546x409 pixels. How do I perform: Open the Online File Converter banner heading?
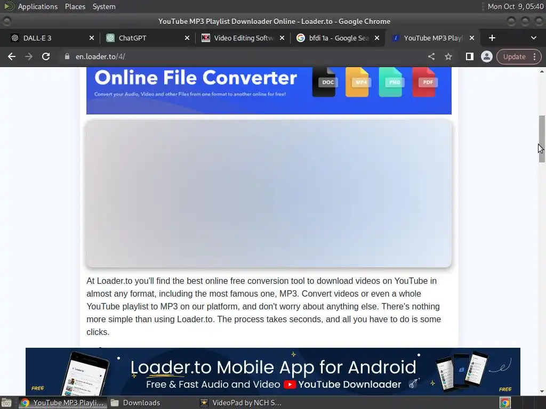click(x=196, y=78)
